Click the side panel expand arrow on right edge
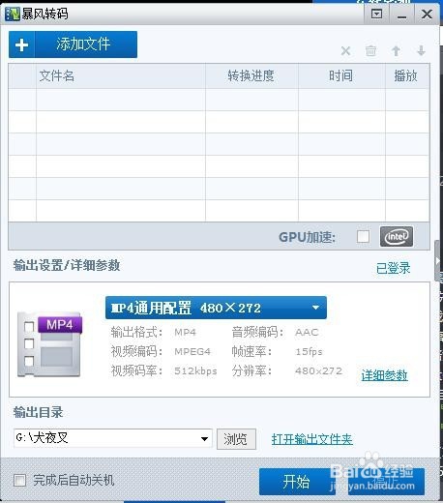The image size is (443, 503). click(437, 261)
